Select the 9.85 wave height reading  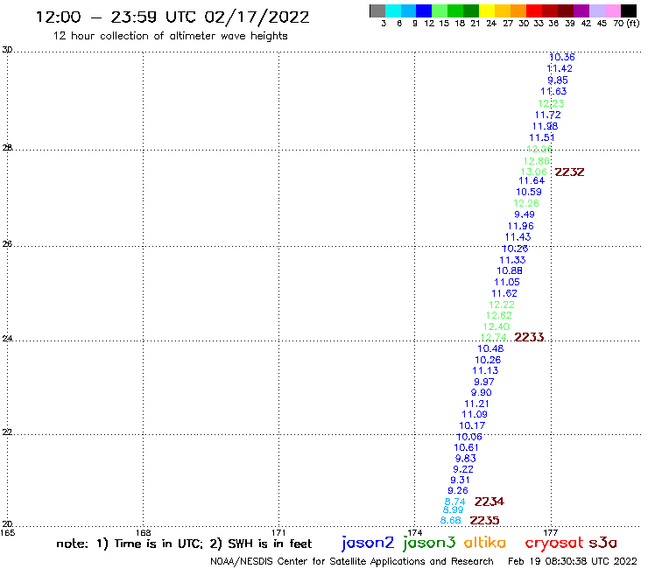click(558, 81)
